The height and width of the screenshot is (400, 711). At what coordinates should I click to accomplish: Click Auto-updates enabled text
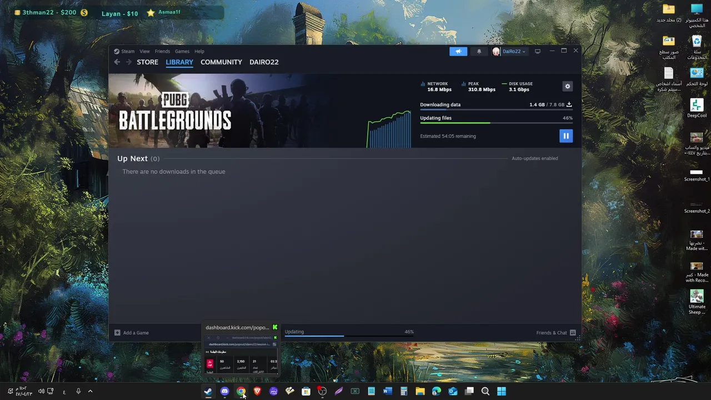click(x=534, y=158)
